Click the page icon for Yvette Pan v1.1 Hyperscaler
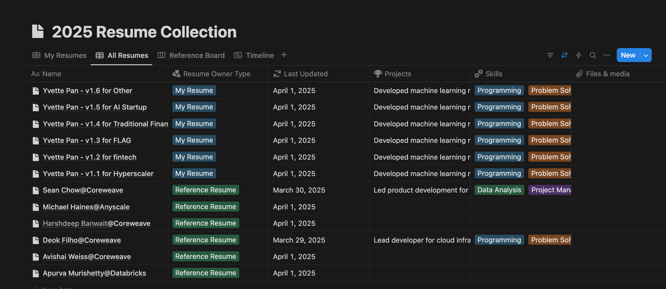The image size is (666, 289). click(x=36, y=174)
